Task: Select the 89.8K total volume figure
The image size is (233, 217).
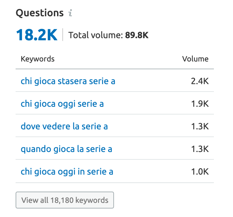Action: point(137,35)
